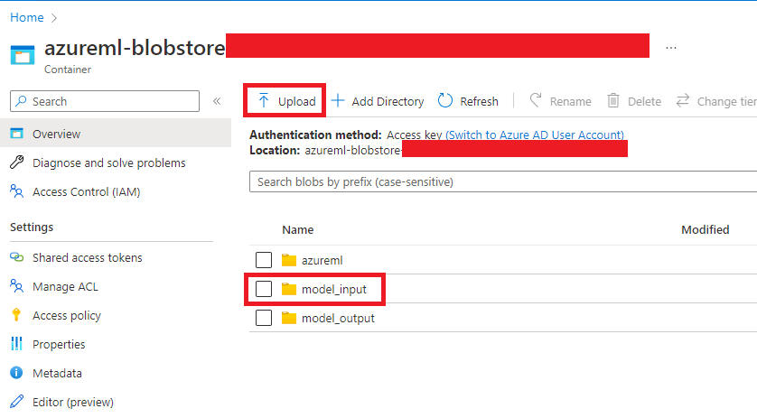Click the model_output folder icon
Screen dimensions: 757x418
pos(289,318)
